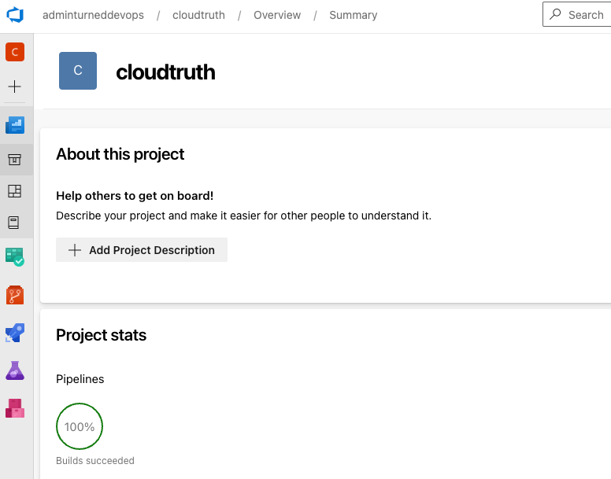This screenshot has width=611, height=479.
Task: Select the Summary breadcrumb
Action: (x=354, y=15)
